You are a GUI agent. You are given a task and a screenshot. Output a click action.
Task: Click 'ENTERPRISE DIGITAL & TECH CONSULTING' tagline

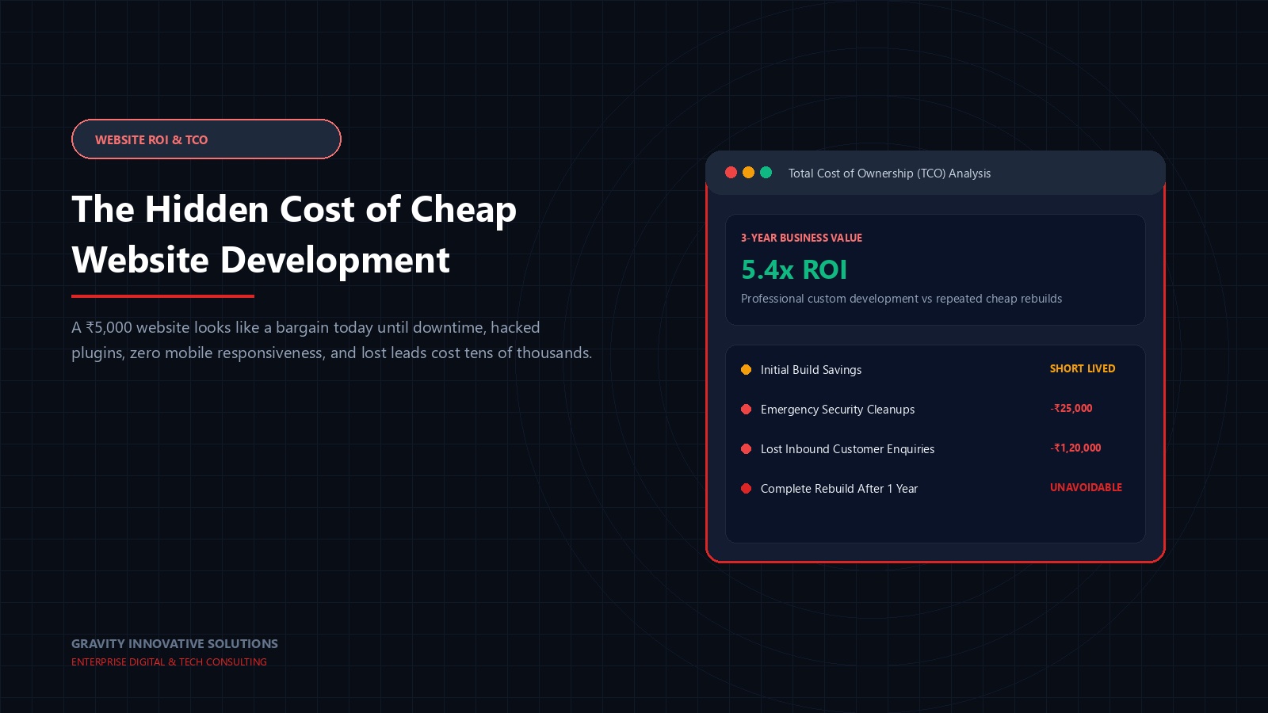169,662
